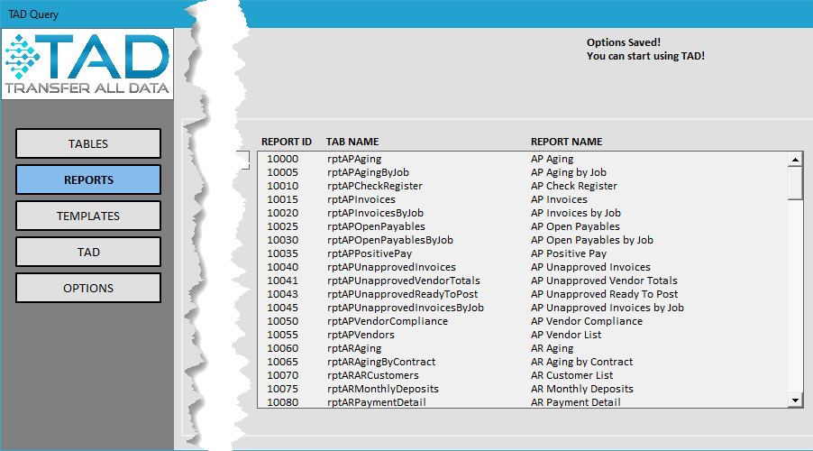Click the report list scroll down arrow
Image resolution: width=813 pixels, height=451 pixels.
[x=795, y=400]
